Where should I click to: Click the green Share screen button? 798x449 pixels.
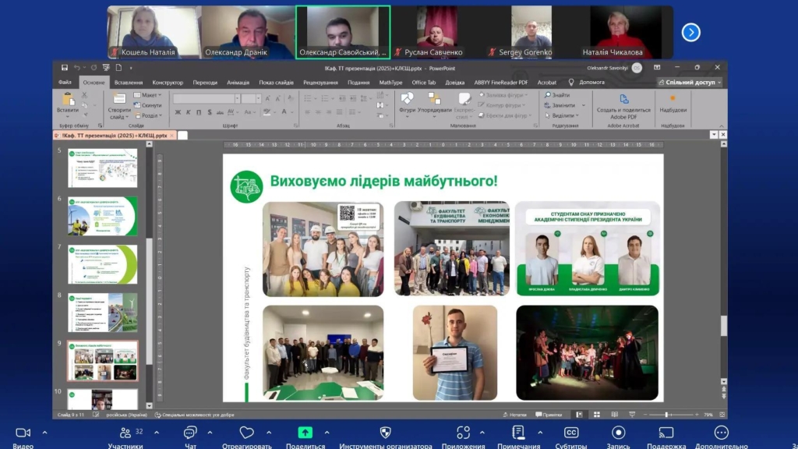pos(305,433)
